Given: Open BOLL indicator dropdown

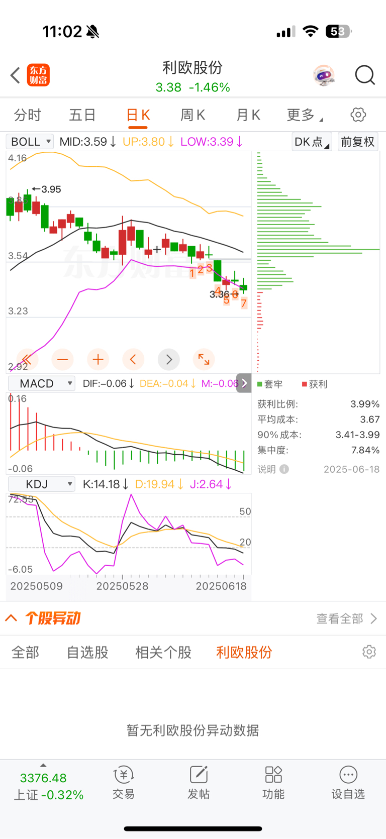Looking at the screenshot, I should 30,142.
